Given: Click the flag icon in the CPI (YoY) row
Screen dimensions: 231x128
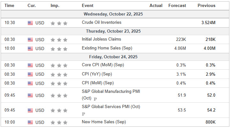Looking at the screenshot, I should coord(30,74).
